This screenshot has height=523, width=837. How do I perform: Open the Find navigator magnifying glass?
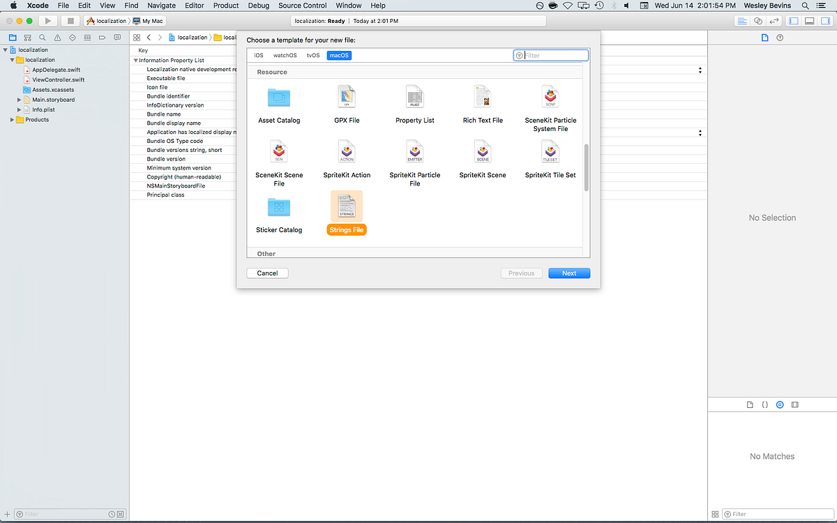click(x=42, y=37)
